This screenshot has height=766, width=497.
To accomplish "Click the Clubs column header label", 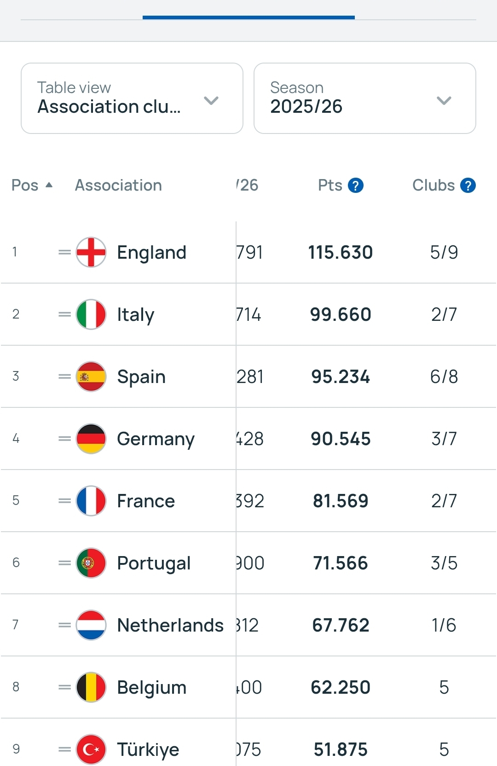I will (x=433, y=186).
